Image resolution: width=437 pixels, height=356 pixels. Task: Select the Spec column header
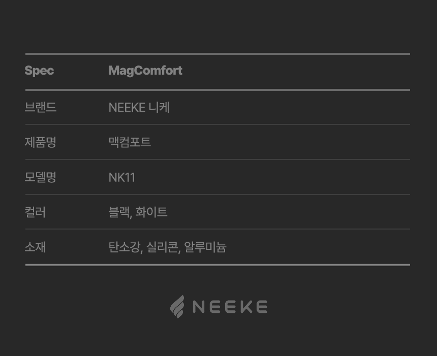coord(39,71)
